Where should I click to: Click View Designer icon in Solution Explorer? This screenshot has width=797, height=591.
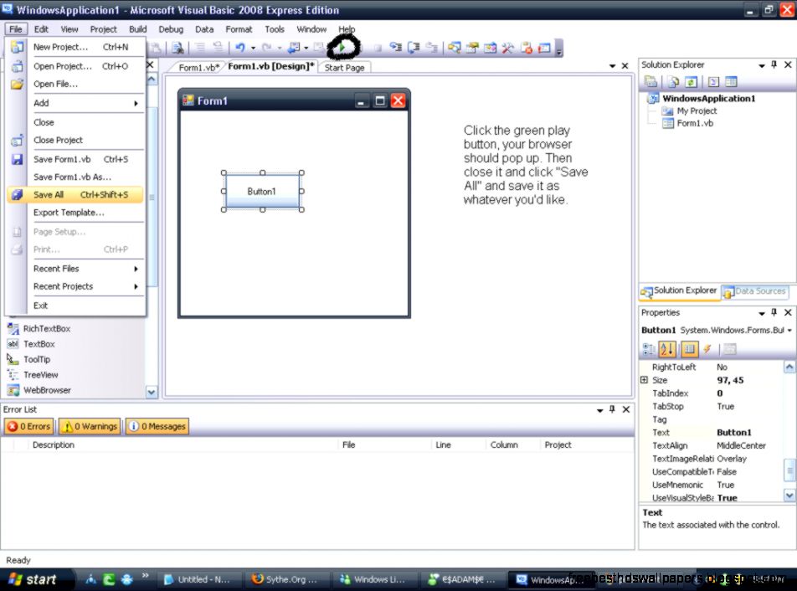coord(731,81)
